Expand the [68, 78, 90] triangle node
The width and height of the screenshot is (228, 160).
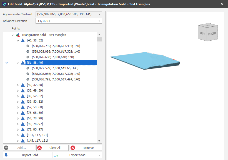(18, 119)
